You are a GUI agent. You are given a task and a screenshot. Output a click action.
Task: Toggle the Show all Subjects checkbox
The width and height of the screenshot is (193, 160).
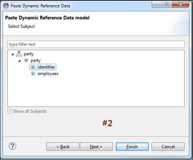pyautogui.click(x=10, y=111)
